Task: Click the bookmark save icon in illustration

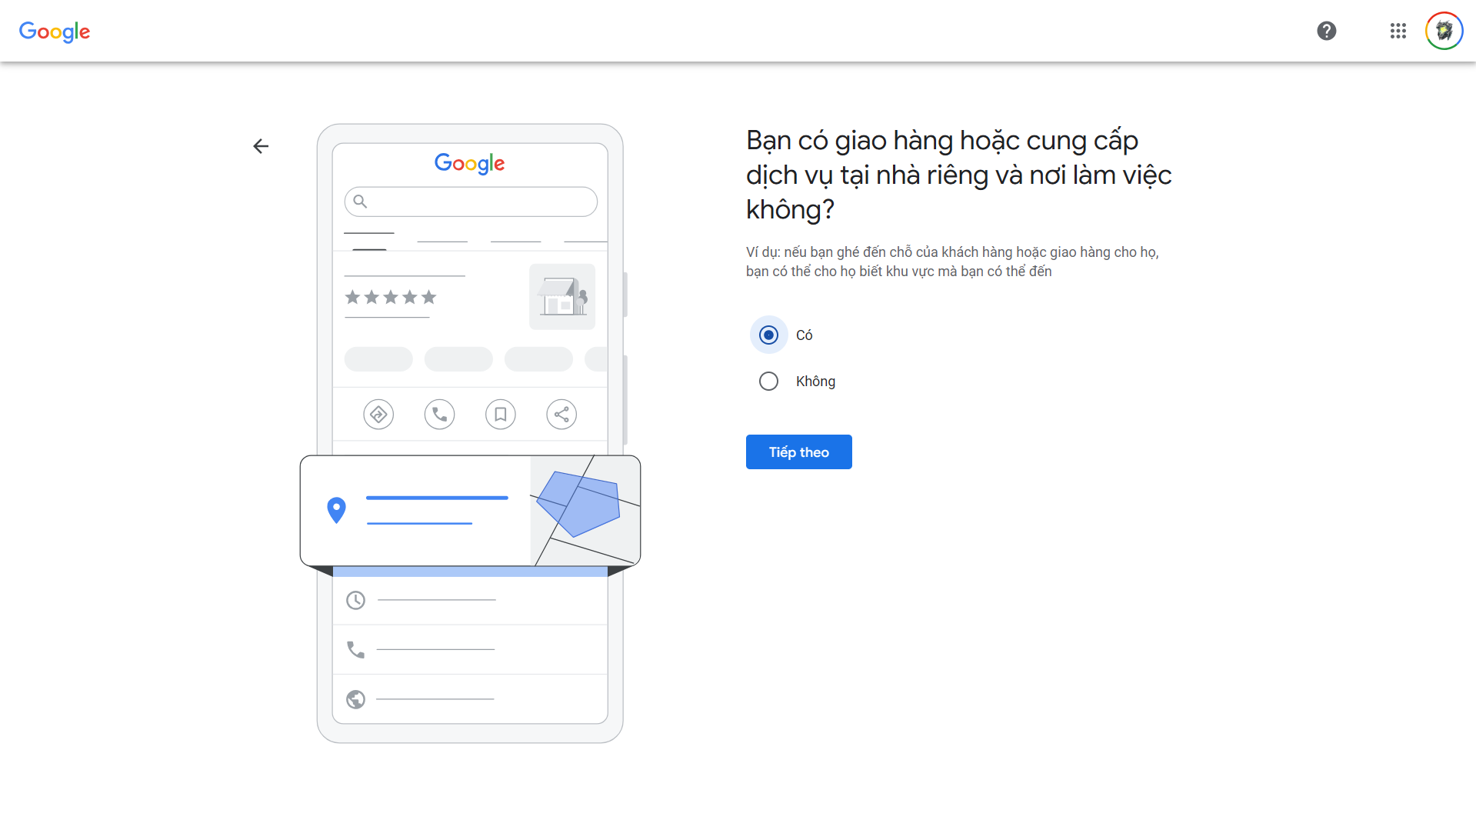Action: [x=501, y=415]
